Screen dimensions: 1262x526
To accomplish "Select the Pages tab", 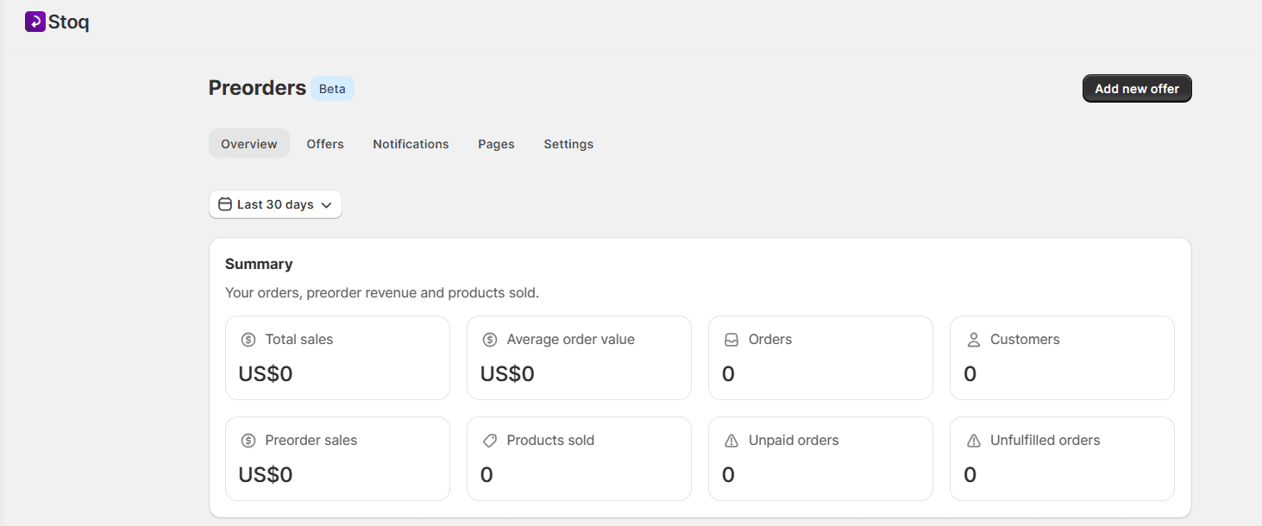I will (x=496, y=143).
